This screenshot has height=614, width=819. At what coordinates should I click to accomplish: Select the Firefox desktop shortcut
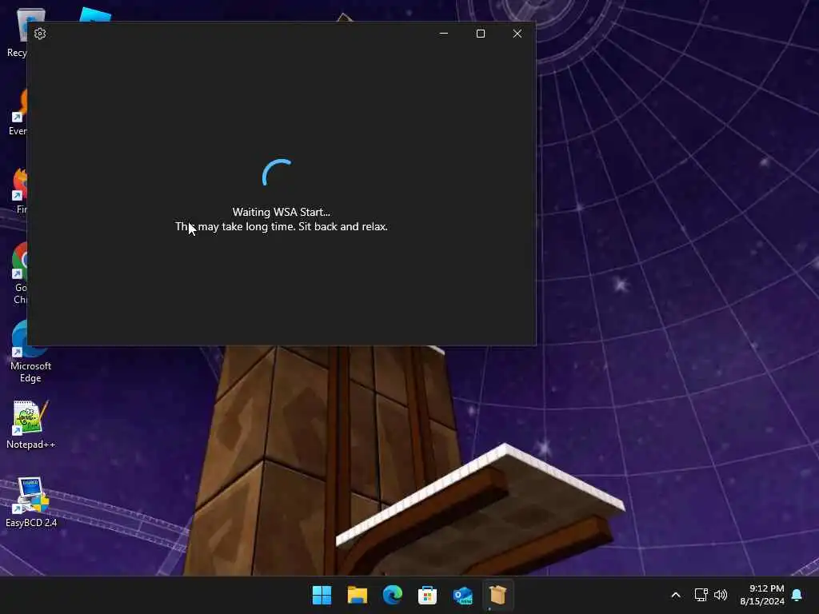tap(20, 192)
